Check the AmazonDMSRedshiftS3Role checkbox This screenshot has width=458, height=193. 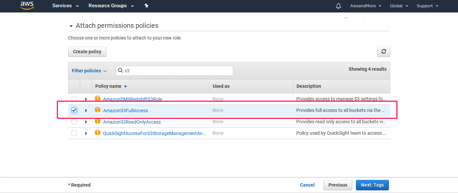[x=74, y=99]
